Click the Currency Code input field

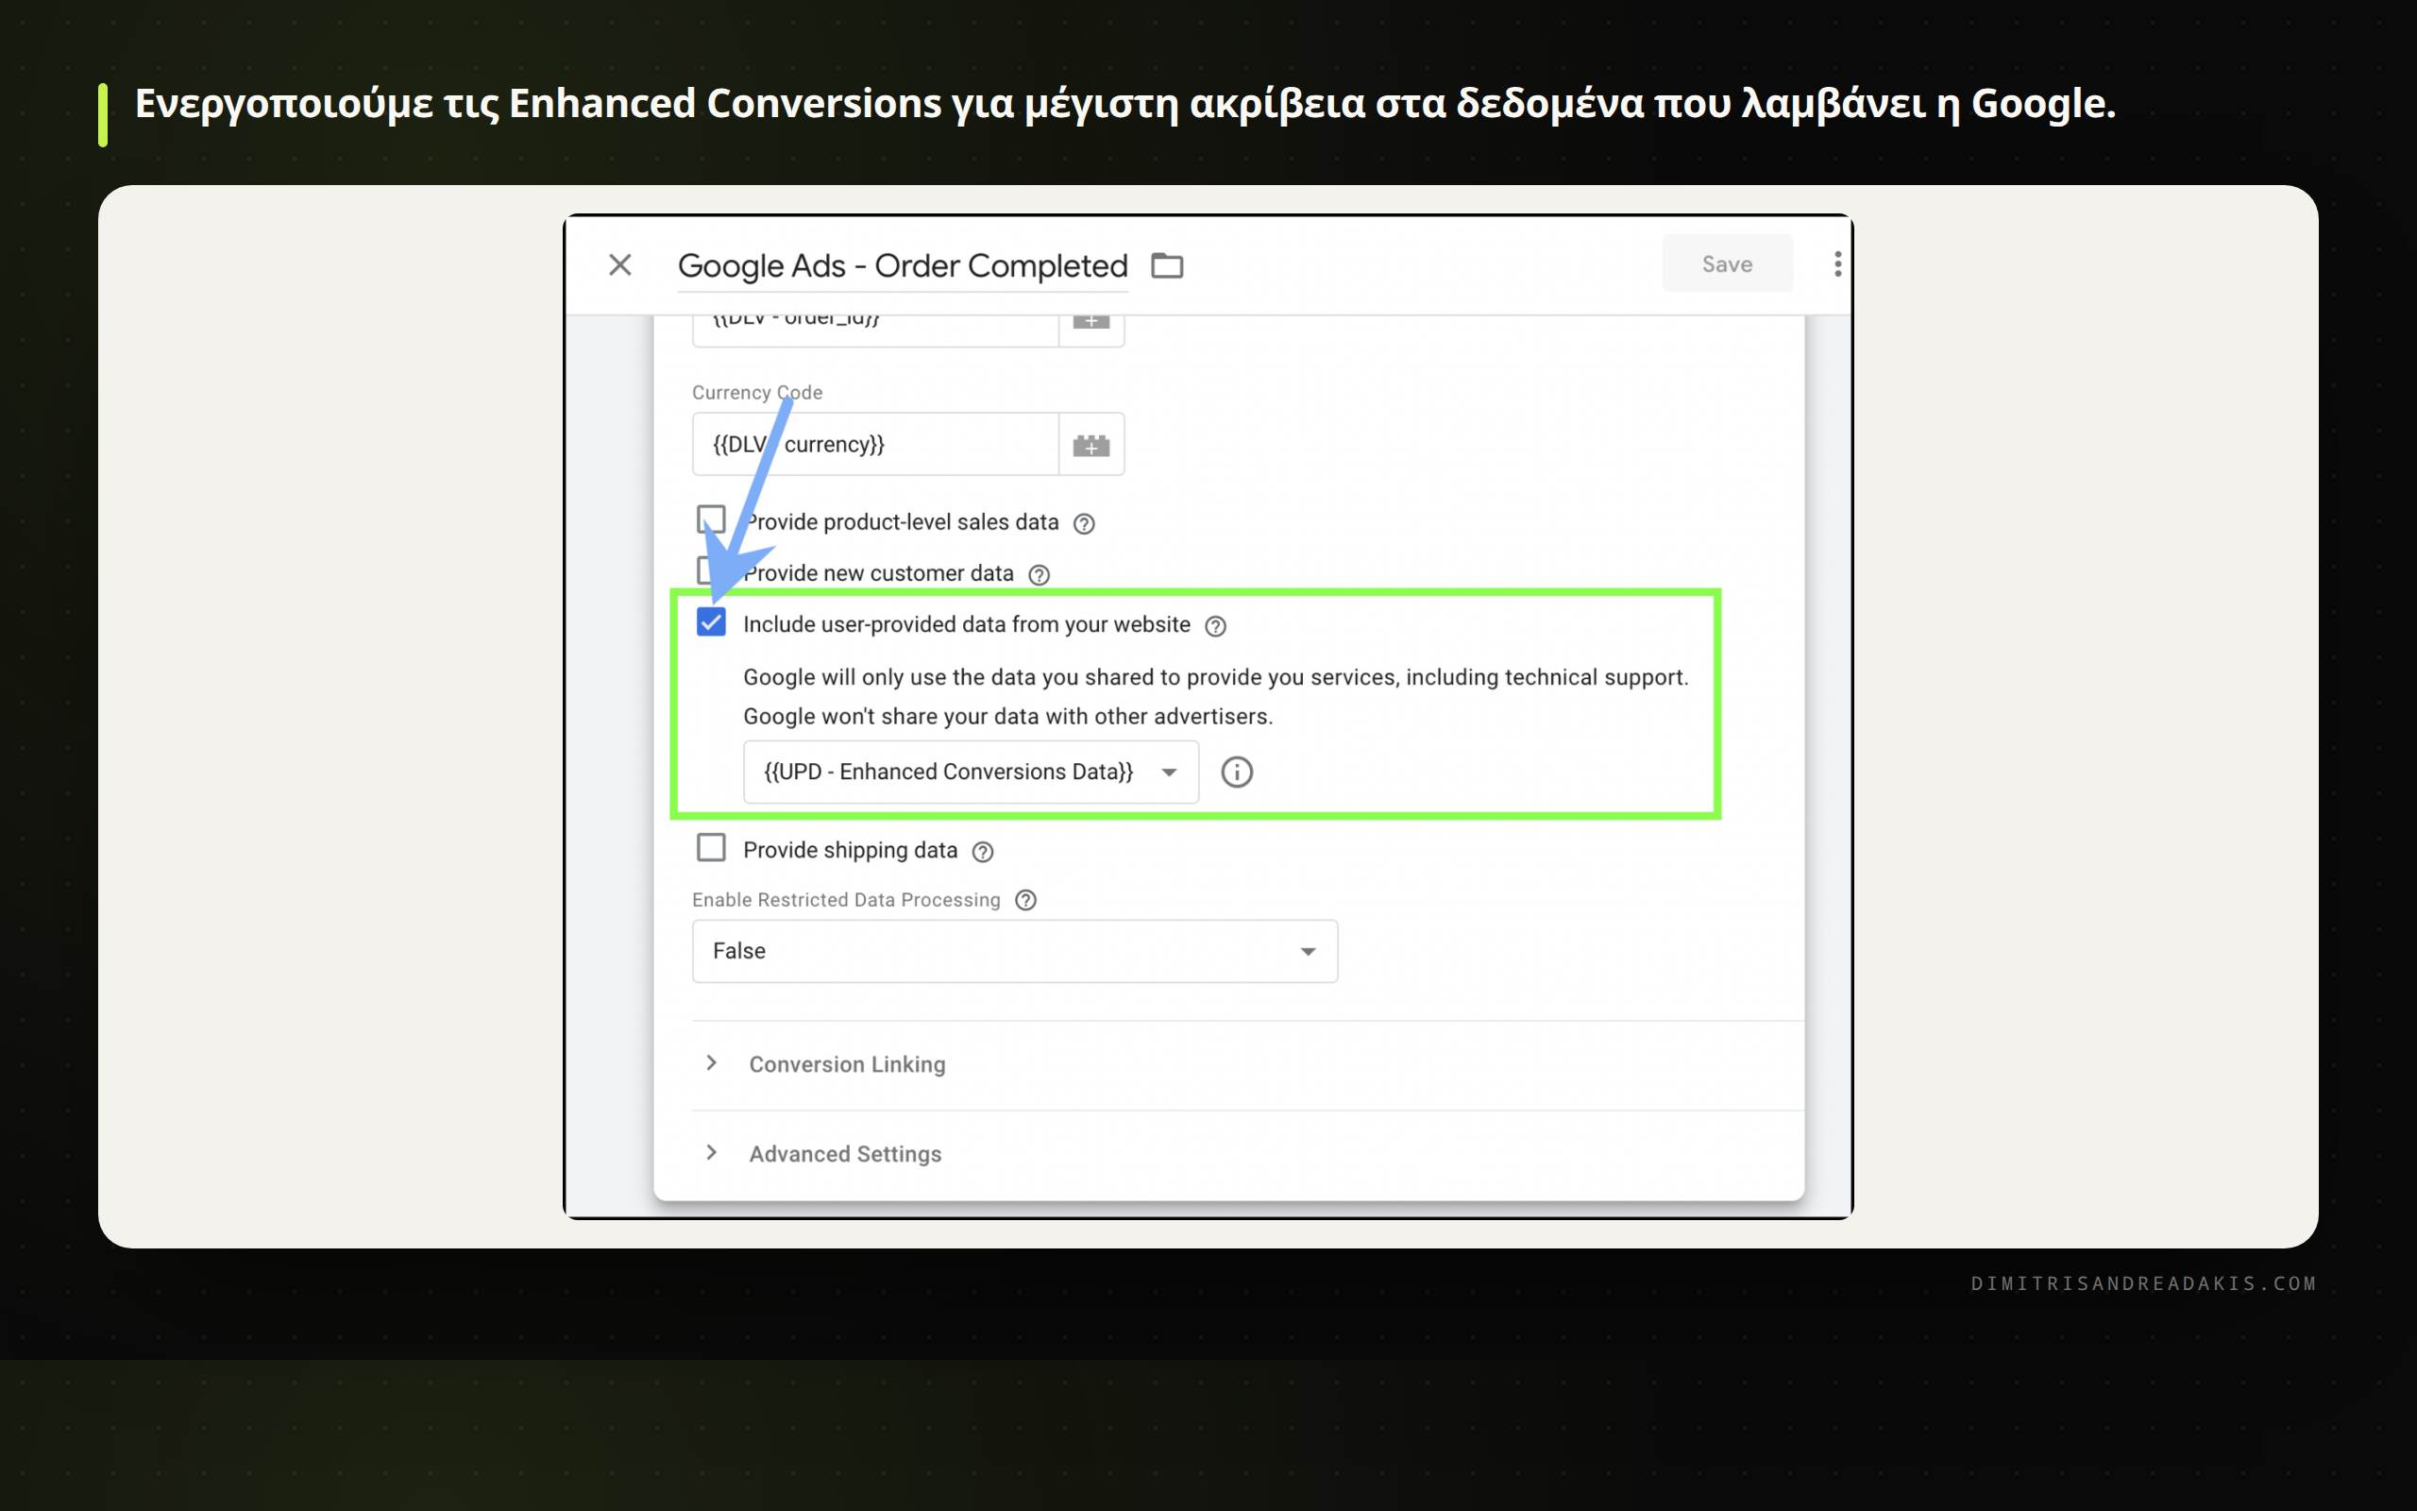(875, 445)
